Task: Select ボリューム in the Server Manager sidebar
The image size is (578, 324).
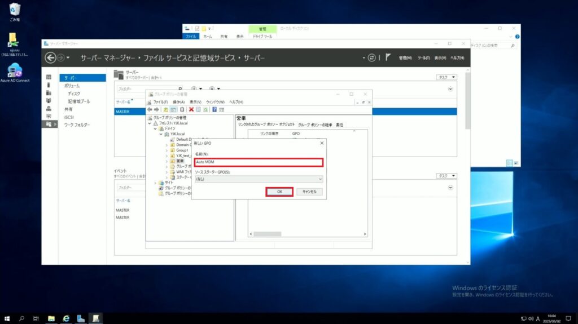Action: (x=72, y=86)
